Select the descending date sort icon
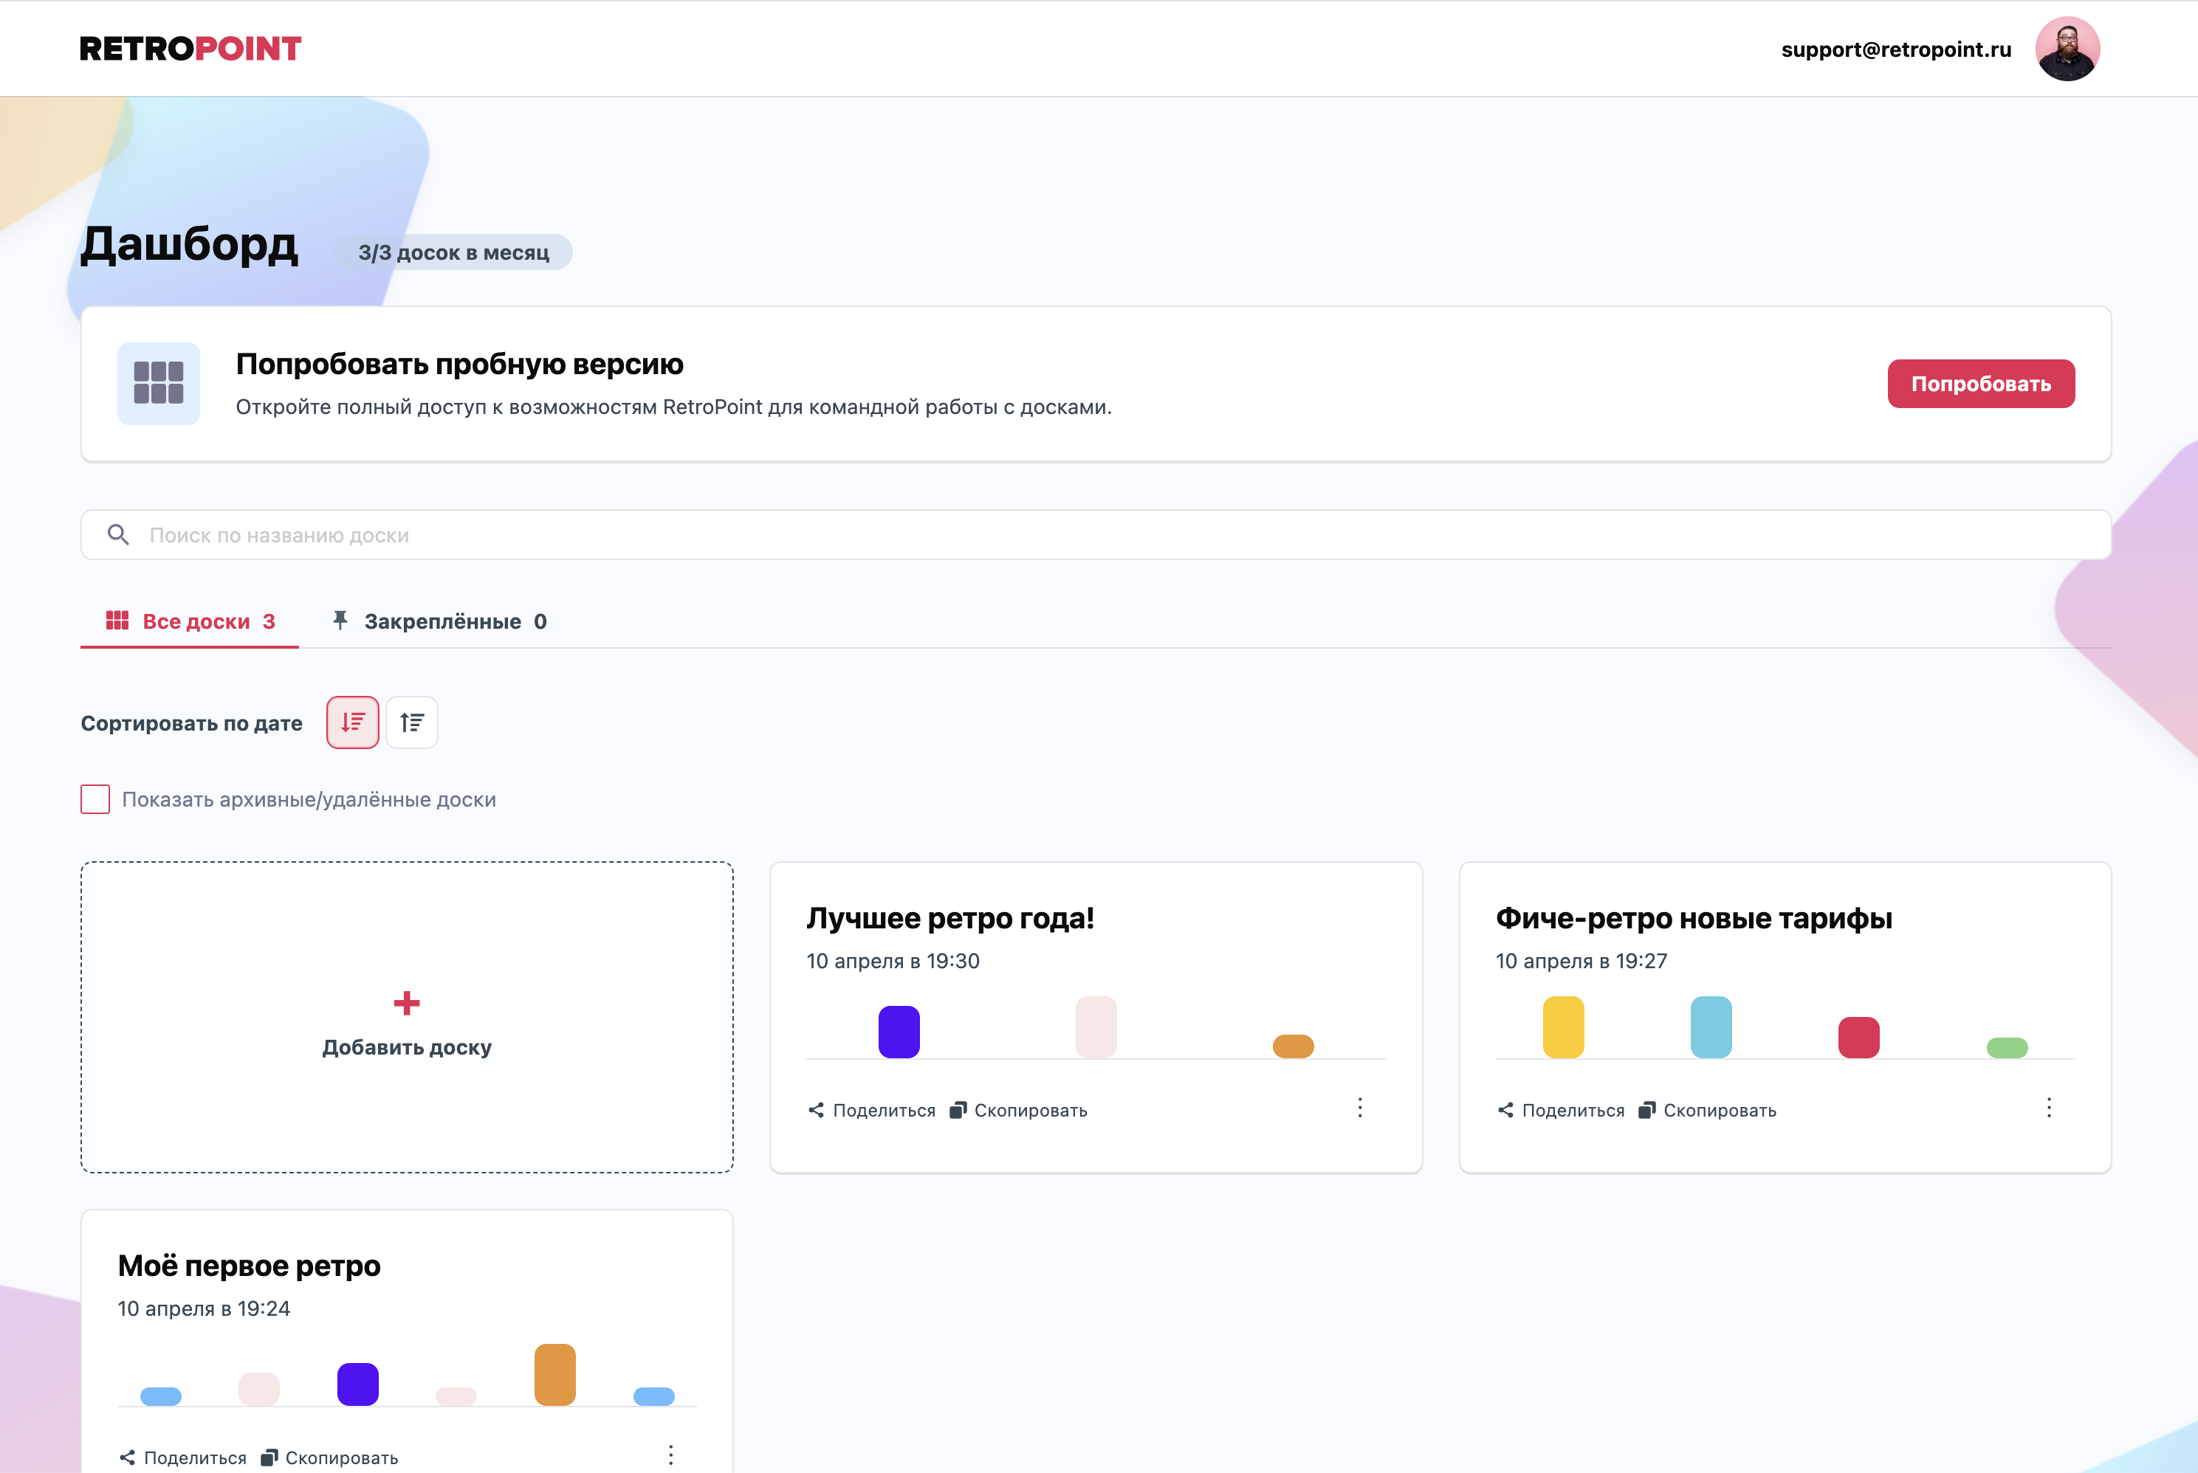This screenshot has width=2198, height=1473. click(x=352, y=722)
